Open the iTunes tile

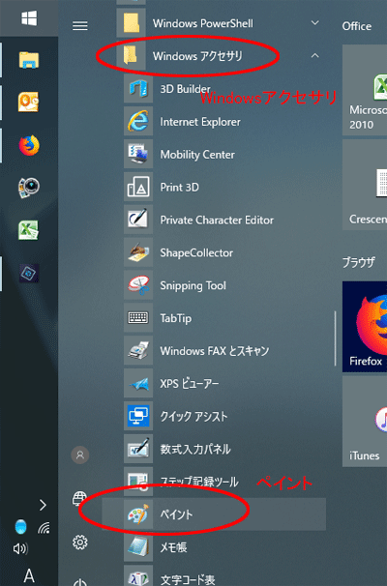point(365,422)
